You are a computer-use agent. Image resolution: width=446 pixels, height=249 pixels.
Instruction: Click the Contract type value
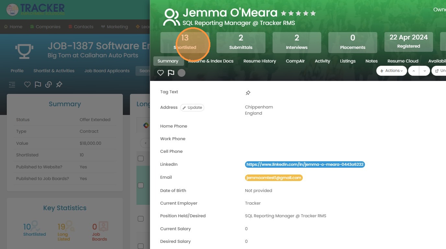click(x=89, y=131)
